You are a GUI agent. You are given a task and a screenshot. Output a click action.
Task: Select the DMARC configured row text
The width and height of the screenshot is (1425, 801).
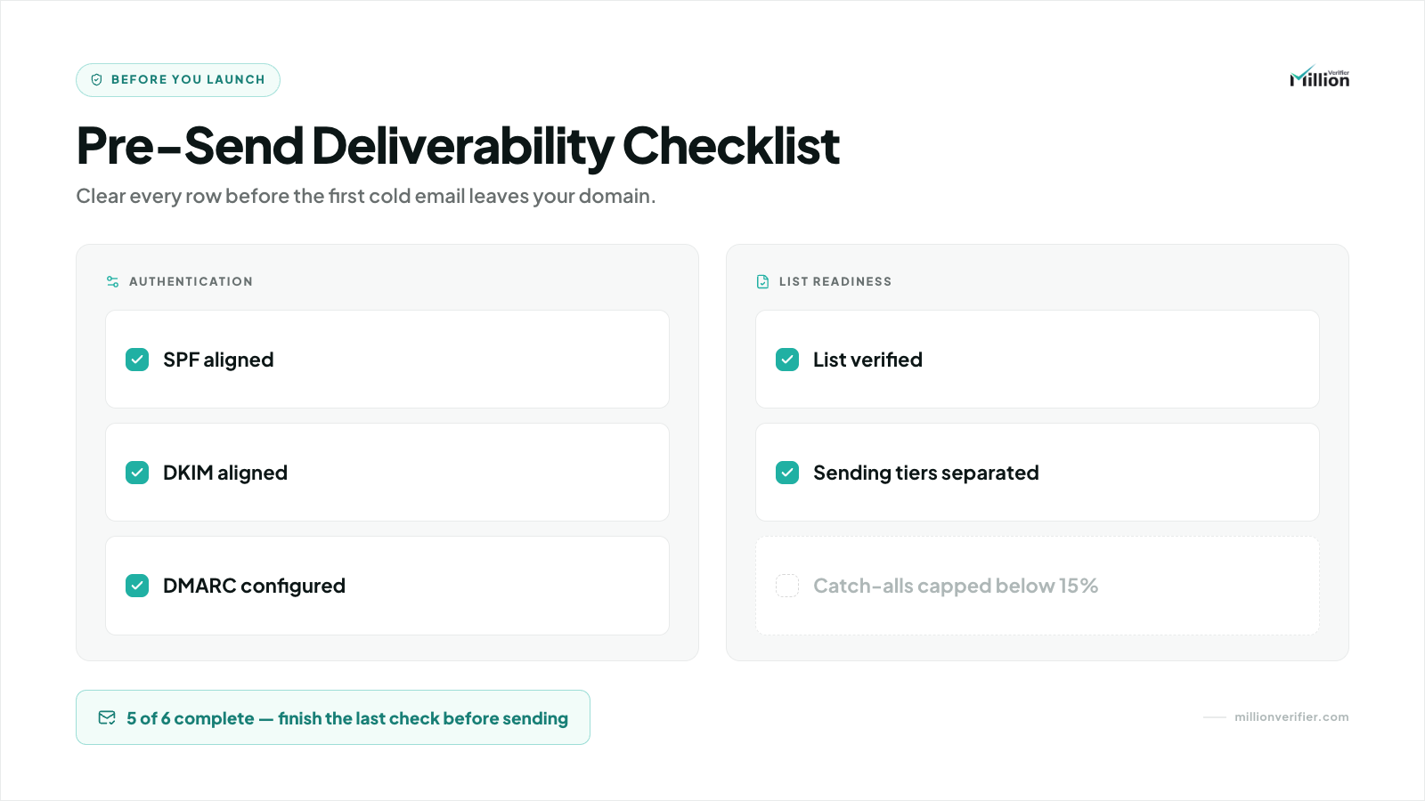pos(254,586)
